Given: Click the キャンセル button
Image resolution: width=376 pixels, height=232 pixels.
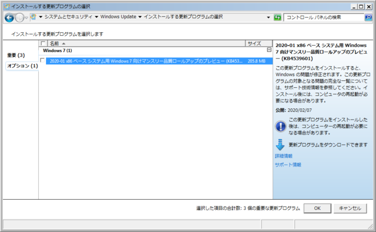Looking at the screenshot, I should 350,209.
